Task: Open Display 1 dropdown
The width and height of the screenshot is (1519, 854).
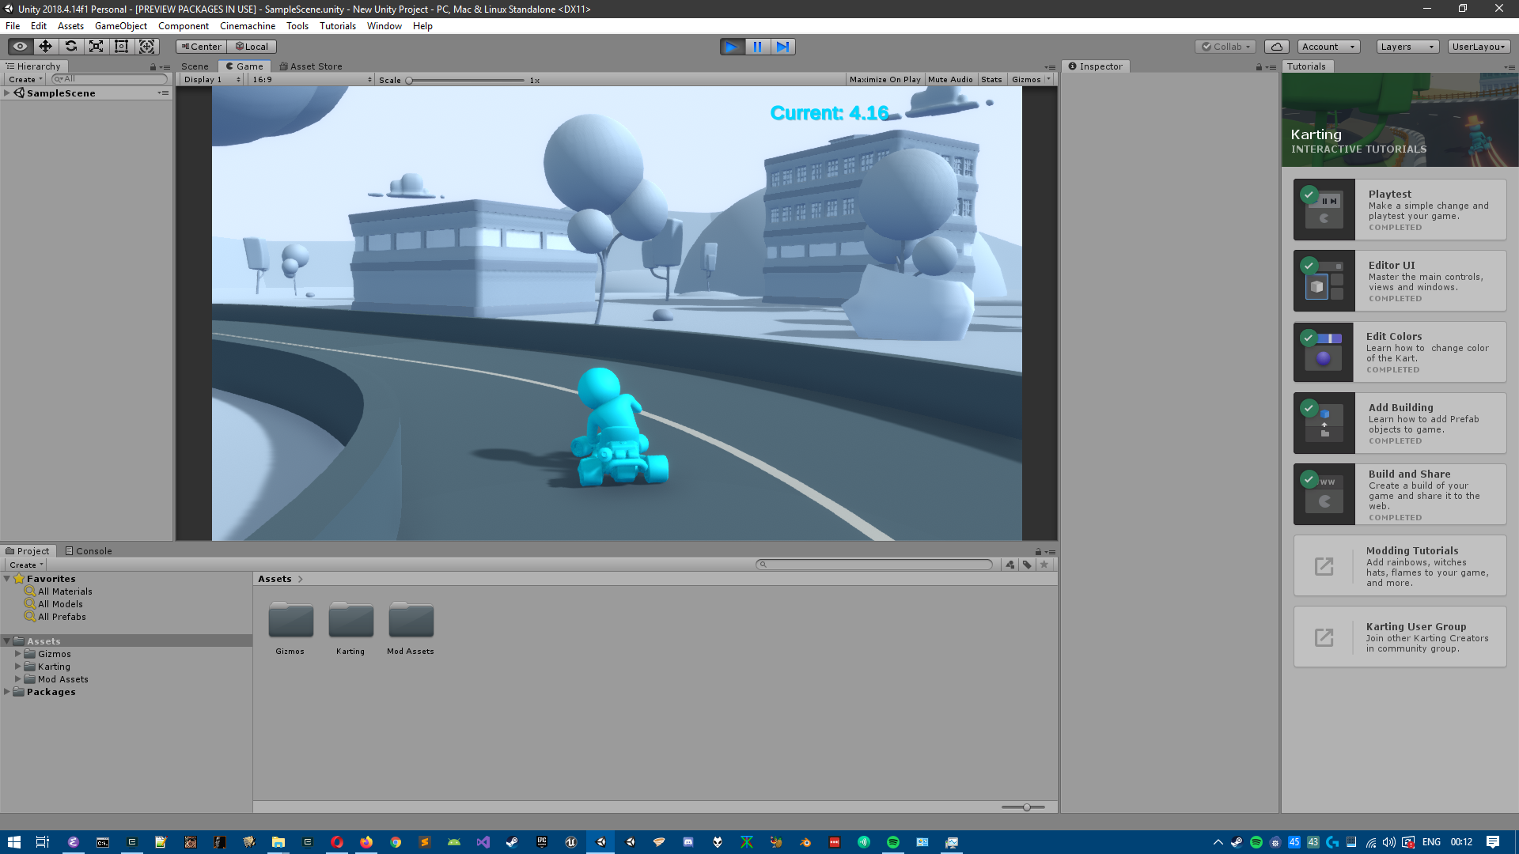Action: tap(211, 80)
